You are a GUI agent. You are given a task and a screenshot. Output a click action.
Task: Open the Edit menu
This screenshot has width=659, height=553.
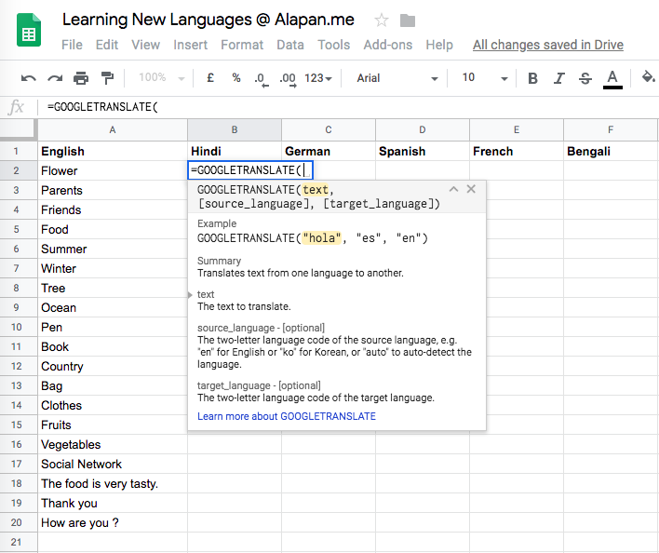pos(107,45)
